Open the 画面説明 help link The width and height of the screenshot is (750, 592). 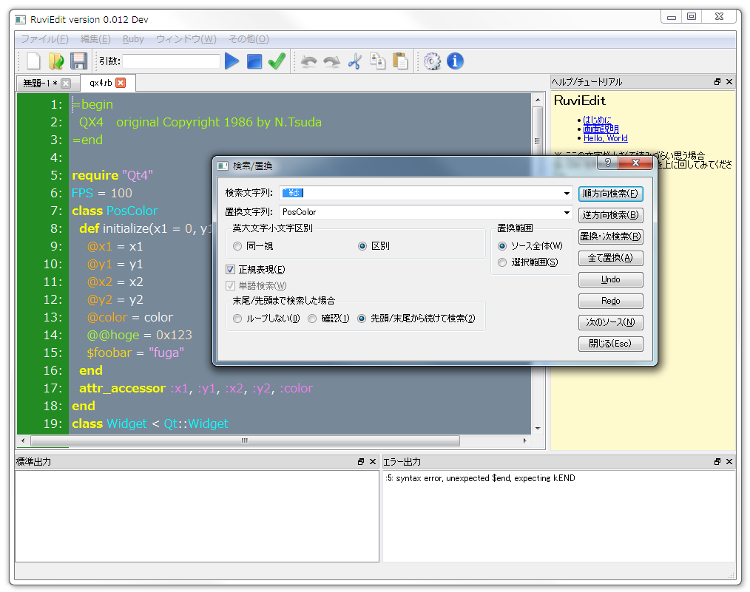[601, 129]
